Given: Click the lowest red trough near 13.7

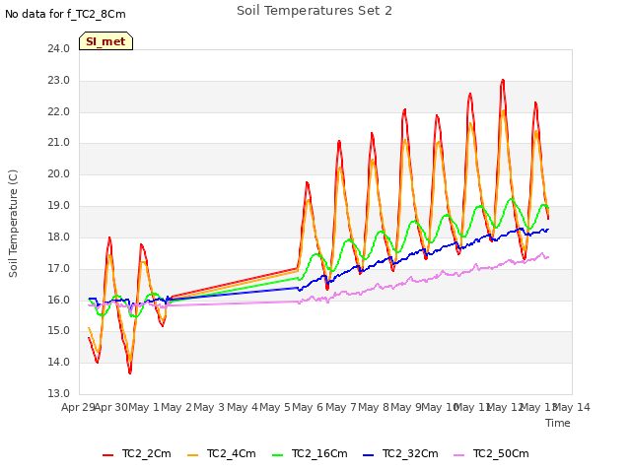Looking at the screenshot, I should tap(130, 372).
